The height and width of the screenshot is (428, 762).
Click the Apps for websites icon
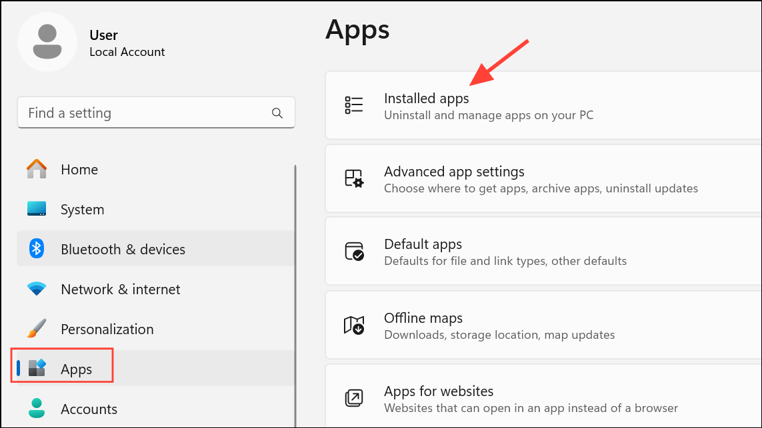coord(353,398)
